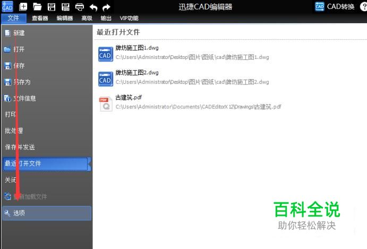Select the 文件 ribbon tab
Screen dimensions: 367x249
pyautogui.click(x=14, y=18)
